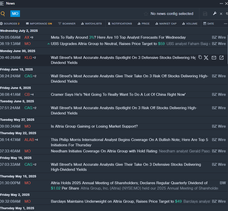Click the importance arrows icon on the UBS headline
Image resolution: width=228 pixels, height=211 pixels.
[x=49, y=44]
